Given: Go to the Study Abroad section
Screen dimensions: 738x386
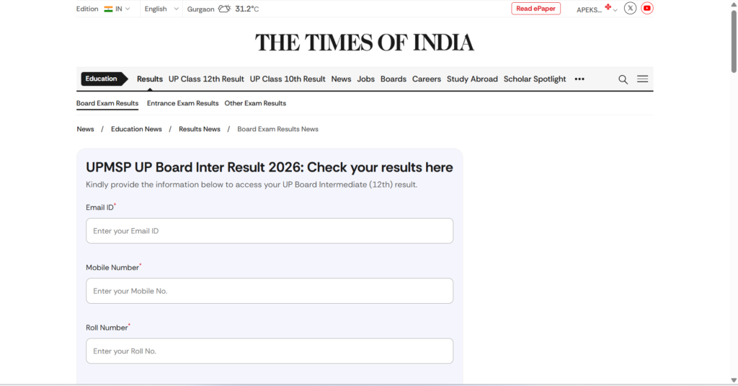Looking at the screenshot, I should point(472,79).
